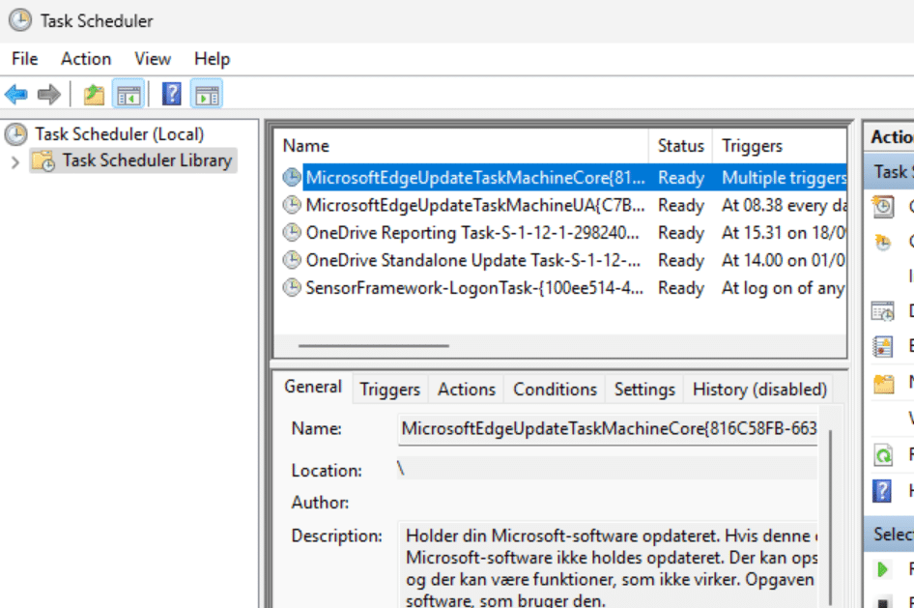Image resolution: width=914 pixels, height=608 pixels.
Task: Open the Actions tab in task details
Action: tap(467, 389)
